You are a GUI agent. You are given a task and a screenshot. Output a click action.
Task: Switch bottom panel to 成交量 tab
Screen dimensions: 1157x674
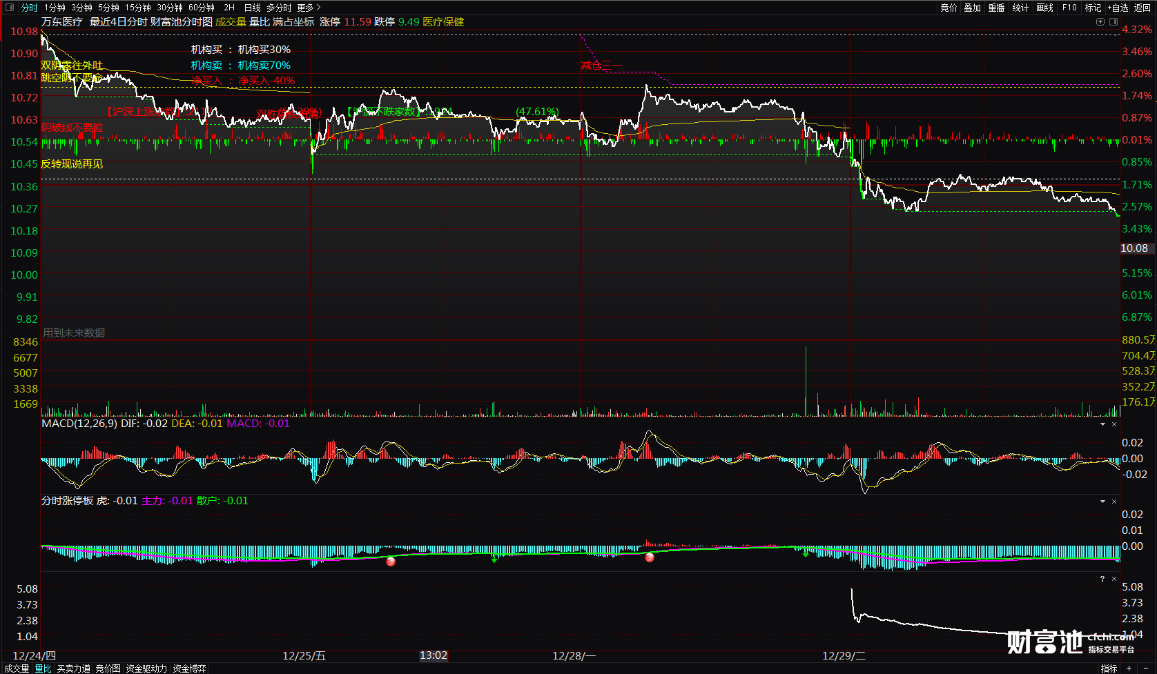point(17,668)
